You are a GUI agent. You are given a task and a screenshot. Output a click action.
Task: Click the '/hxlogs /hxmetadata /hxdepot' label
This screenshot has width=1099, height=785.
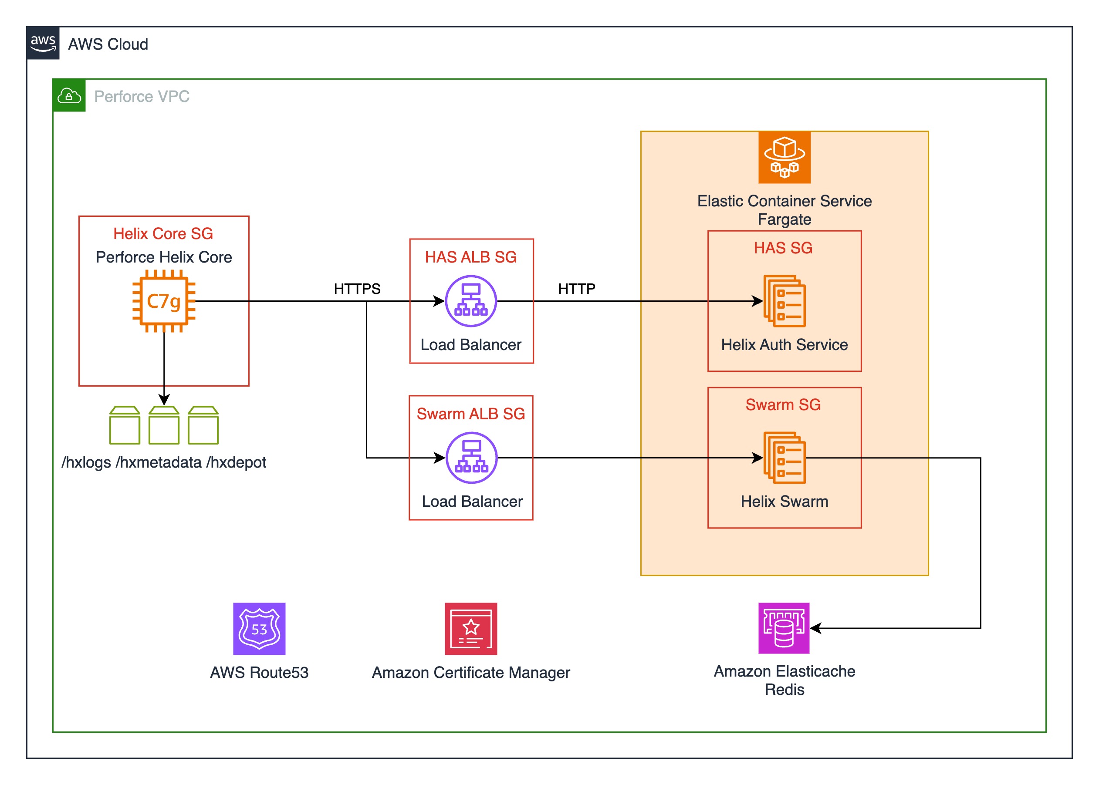click(x=164, y=462)
